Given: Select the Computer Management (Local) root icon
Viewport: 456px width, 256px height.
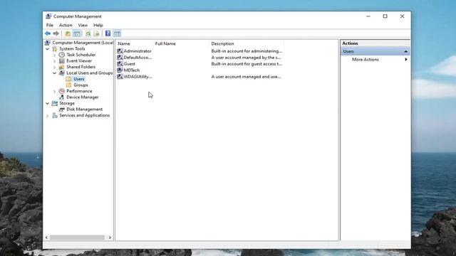Looking at the screenshot, I should point(48,43).
